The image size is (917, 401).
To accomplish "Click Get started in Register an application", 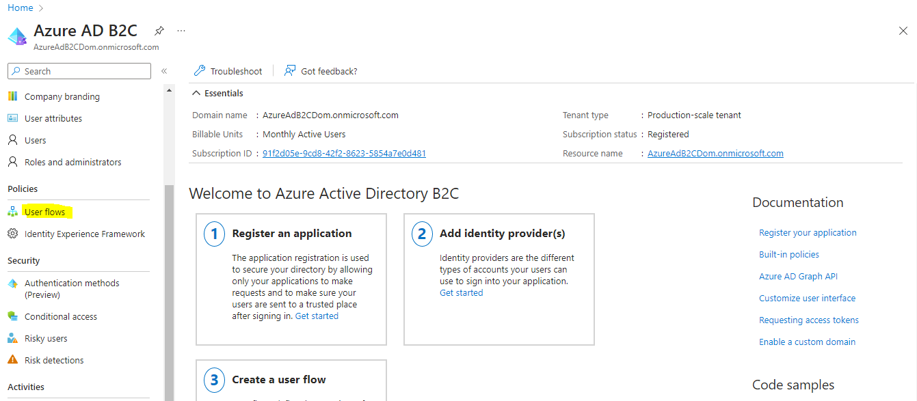I will click(317, 316).
